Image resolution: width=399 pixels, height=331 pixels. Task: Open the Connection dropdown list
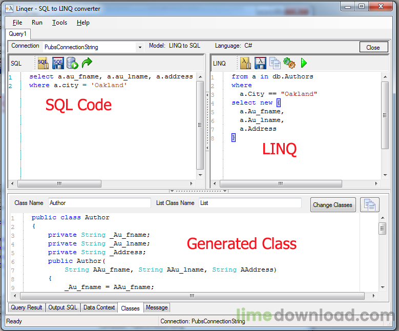[140, 47]
